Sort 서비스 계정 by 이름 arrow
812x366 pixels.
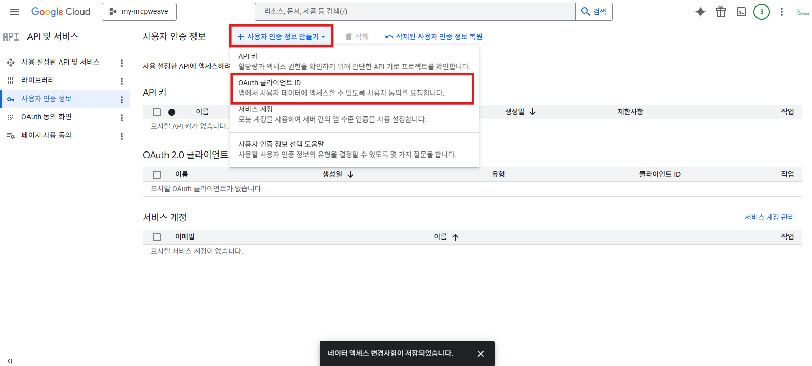(x=455, y=237)
